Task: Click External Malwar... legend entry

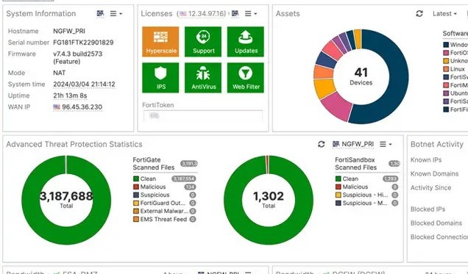Action: pos(164,211)
